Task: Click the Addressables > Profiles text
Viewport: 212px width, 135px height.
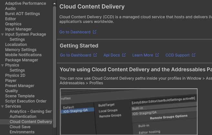Action: [x=81, y=83]
